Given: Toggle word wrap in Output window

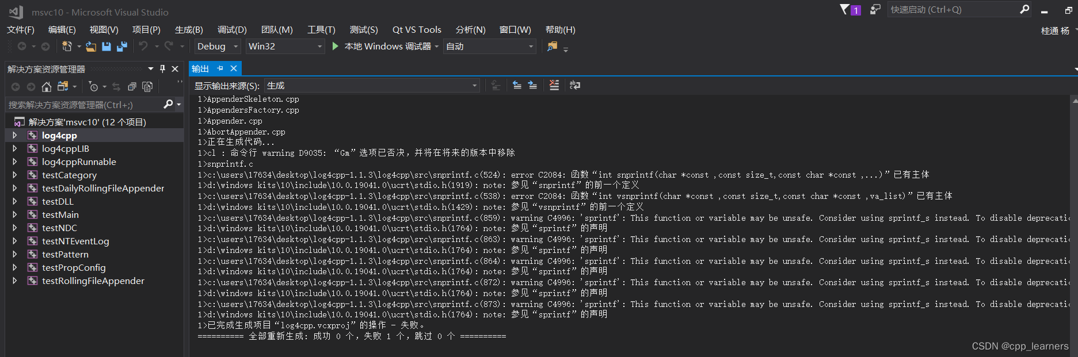Looking at the screenshot, I should point(574,85).
